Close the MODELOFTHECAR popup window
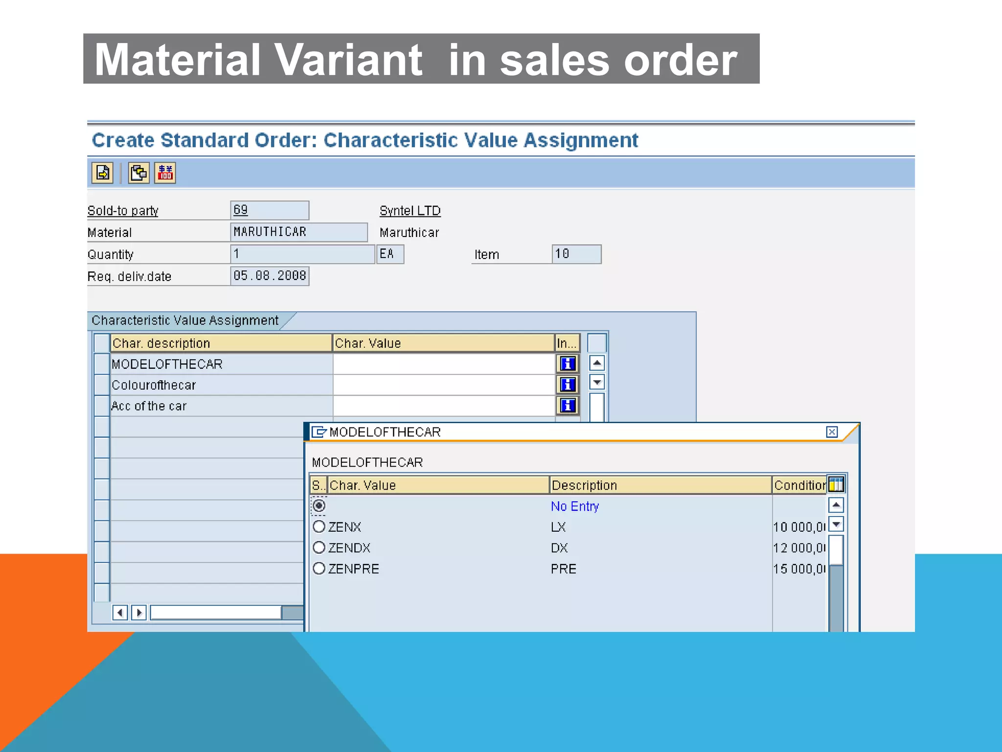 (x=832, y=432)
